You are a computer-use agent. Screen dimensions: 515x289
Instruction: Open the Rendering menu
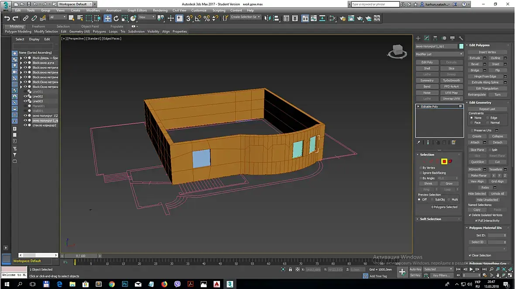point(160,10)
